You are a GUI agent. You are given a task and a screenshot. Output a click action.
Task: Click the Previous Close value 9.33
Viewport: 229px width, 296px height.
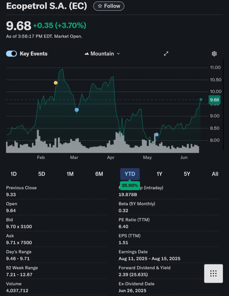pyautogui.click(x=11, y=195)
